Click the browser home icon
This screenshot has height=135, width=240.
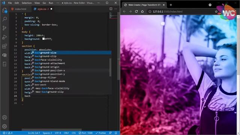click(x=142, y=12)
